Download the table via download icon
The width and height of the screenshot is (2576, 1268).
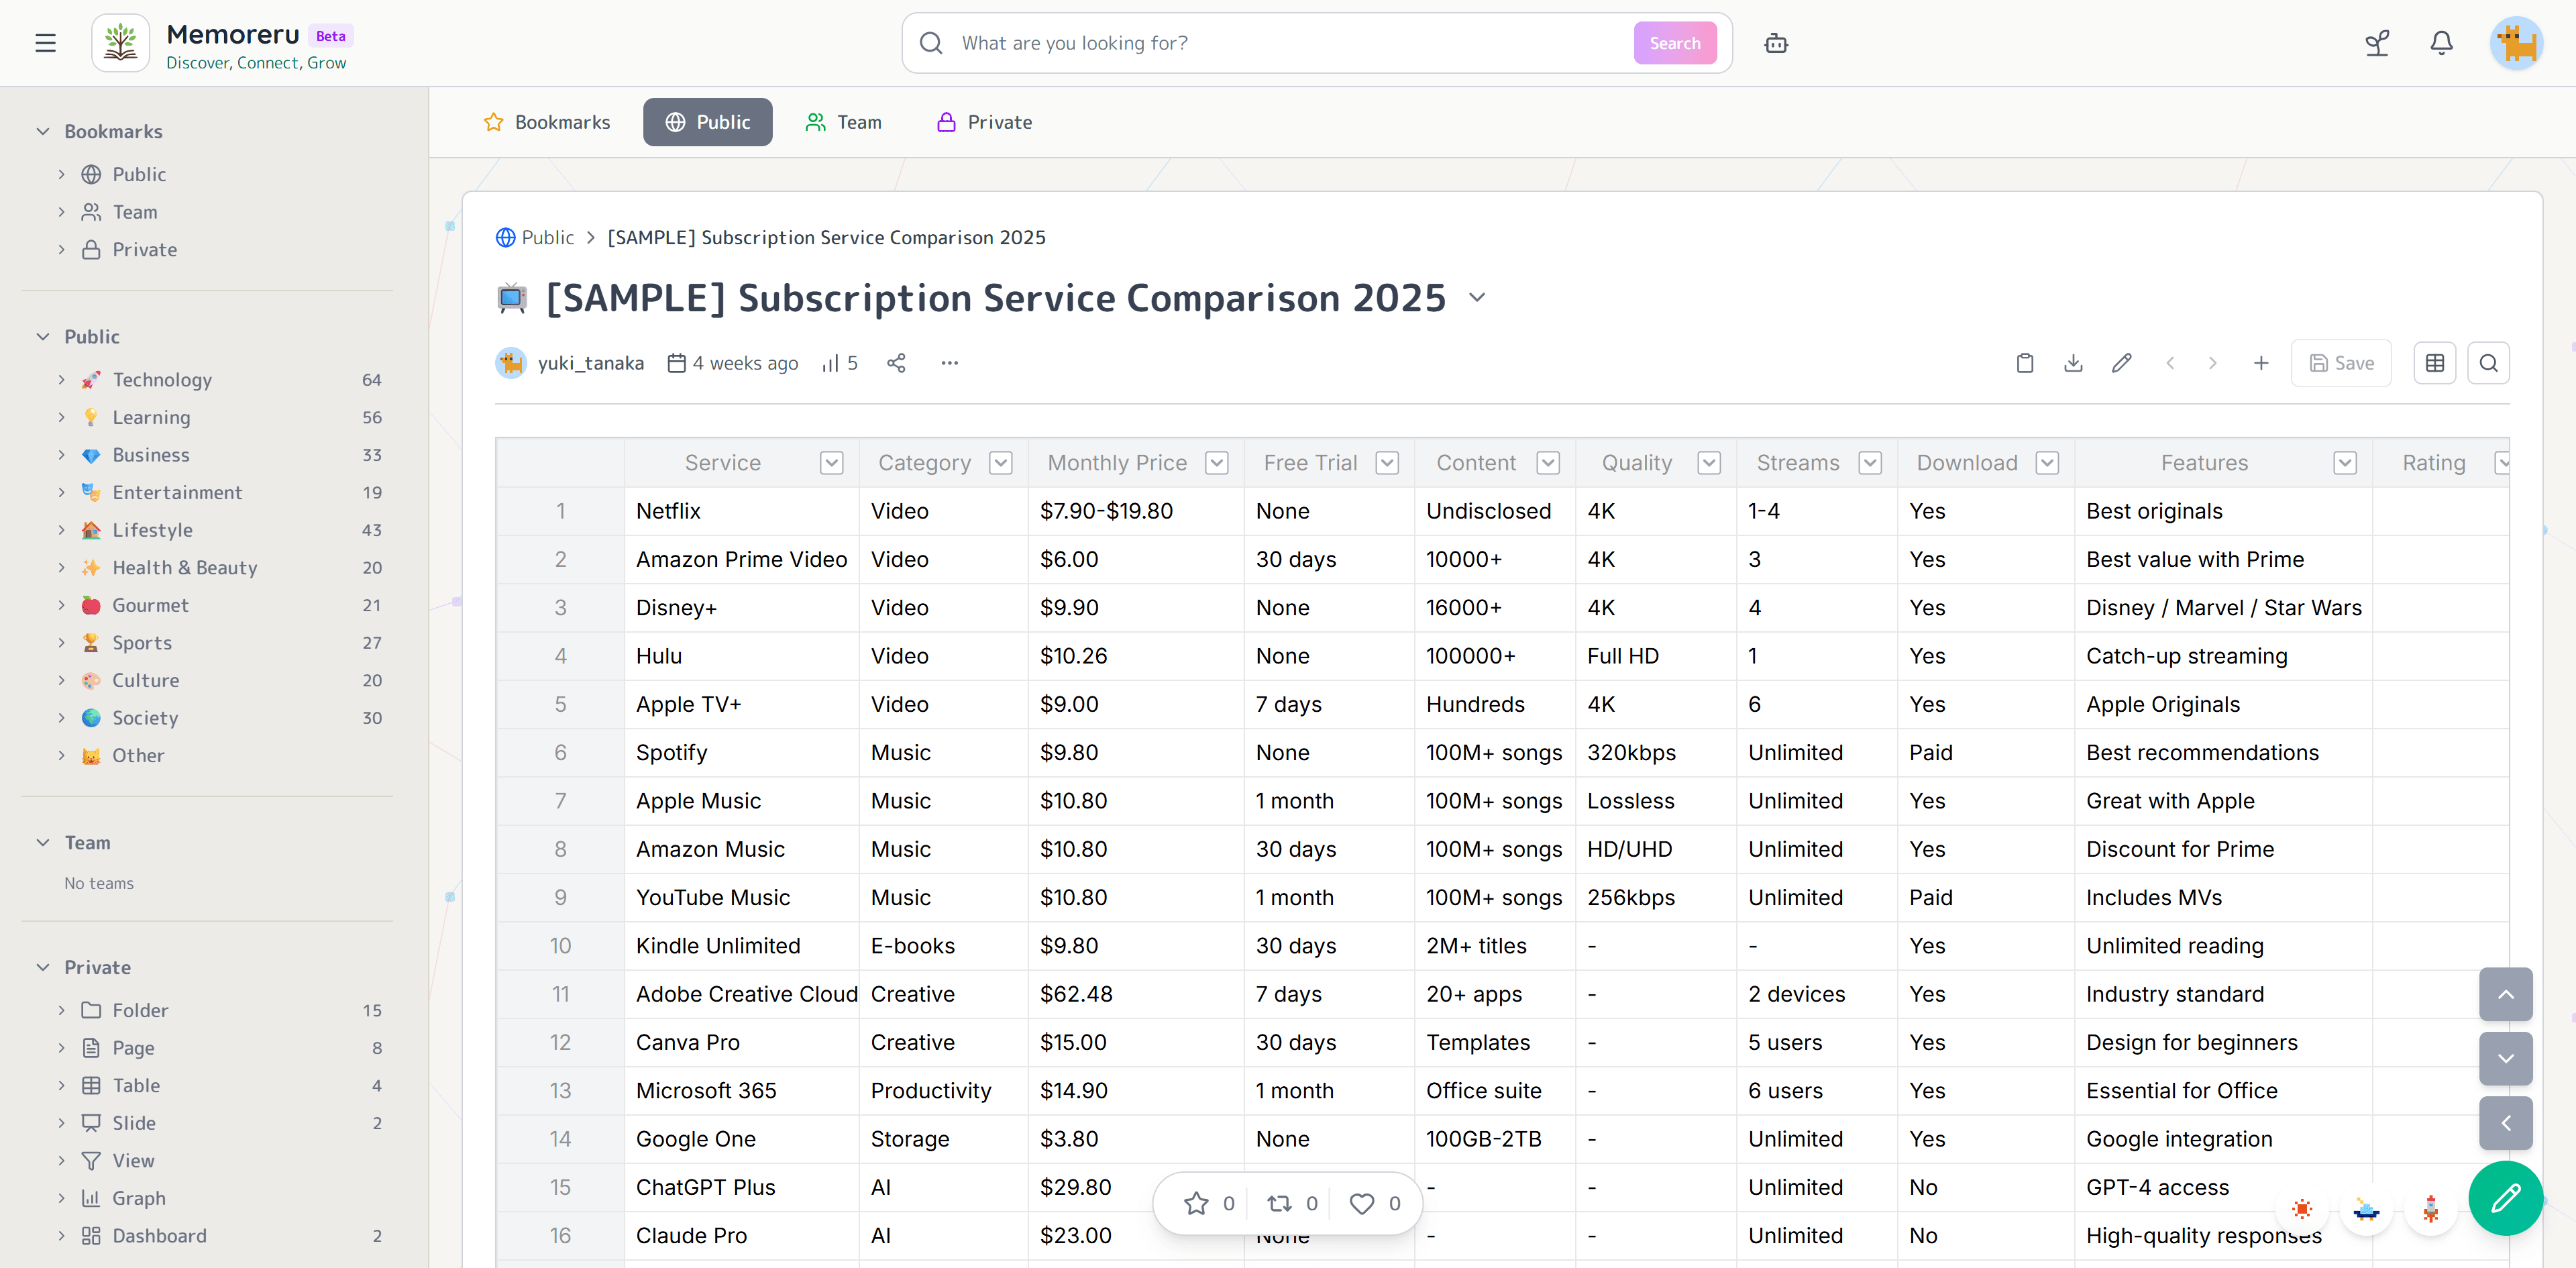pos(2073,363)
